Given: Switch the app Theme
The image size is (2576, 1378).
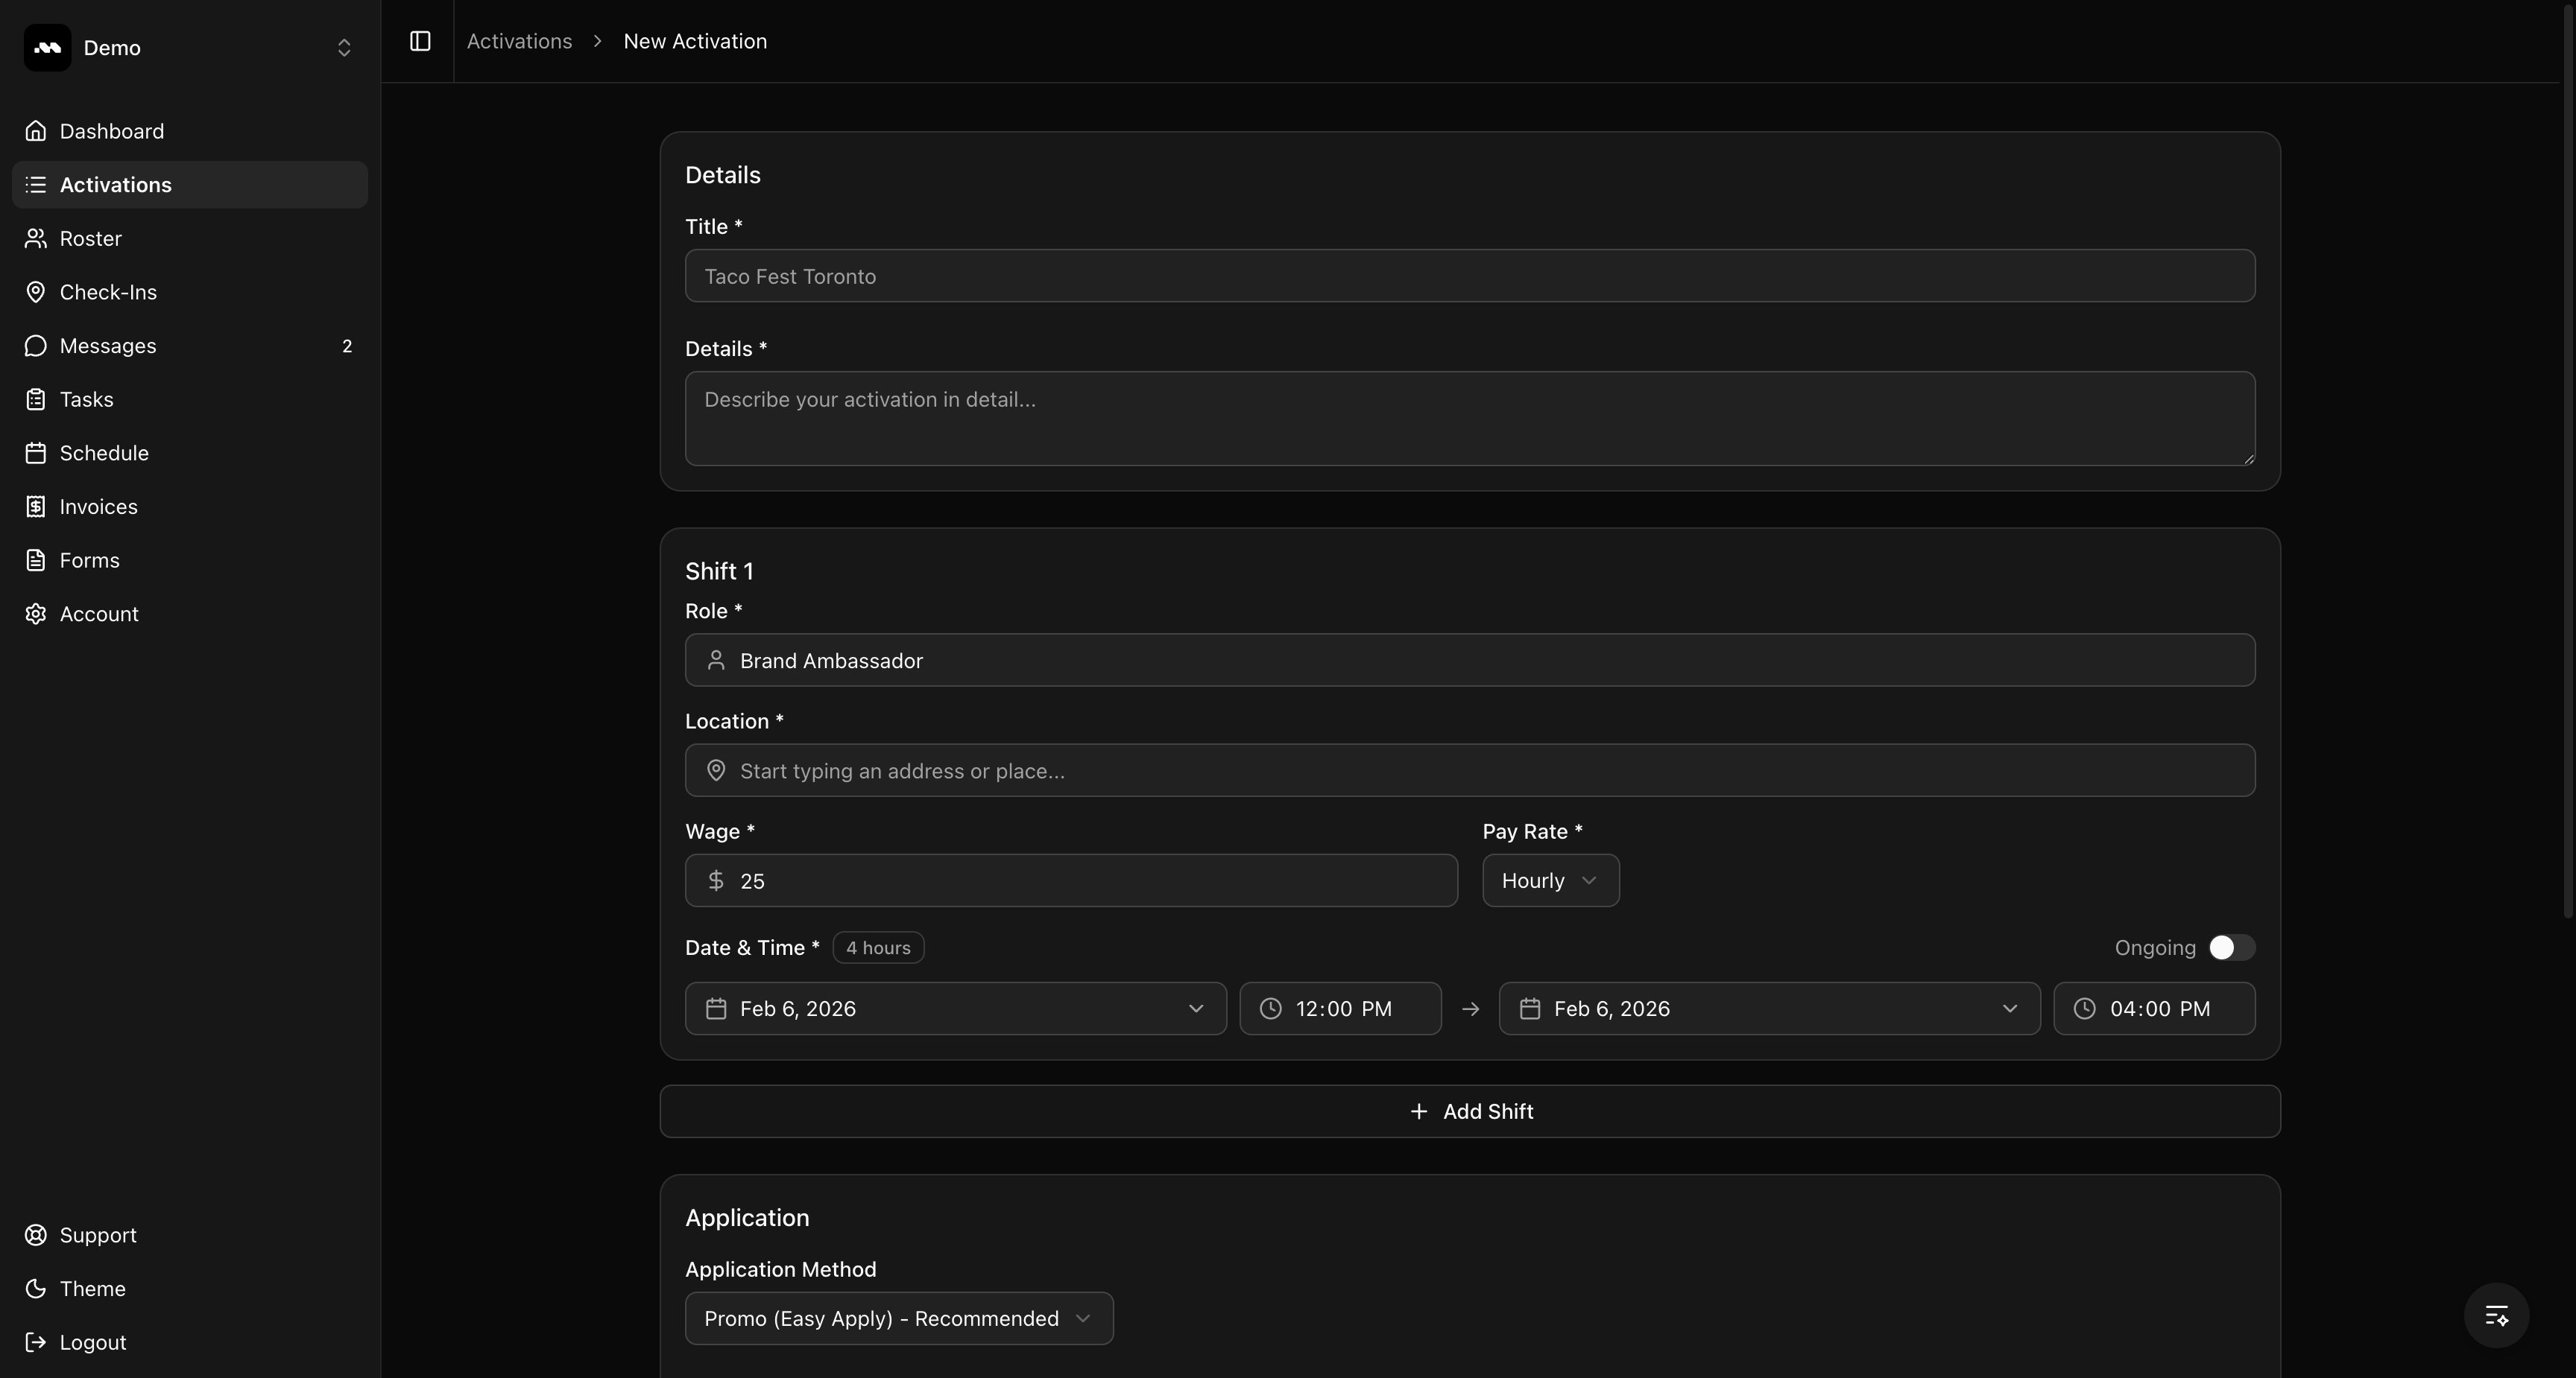Looking at the screenshot, I should pos(92,1288).
